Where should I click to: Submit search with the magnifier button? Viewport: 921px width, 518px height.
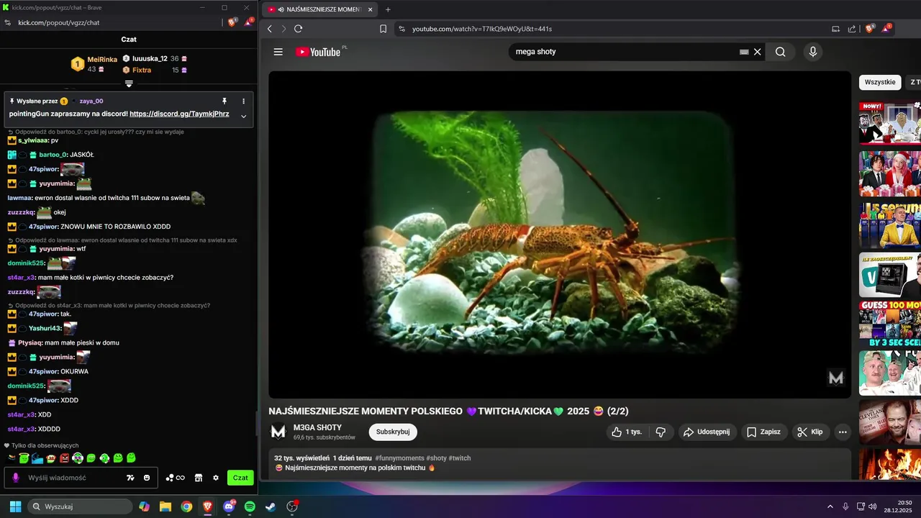(x=780, y=52)
